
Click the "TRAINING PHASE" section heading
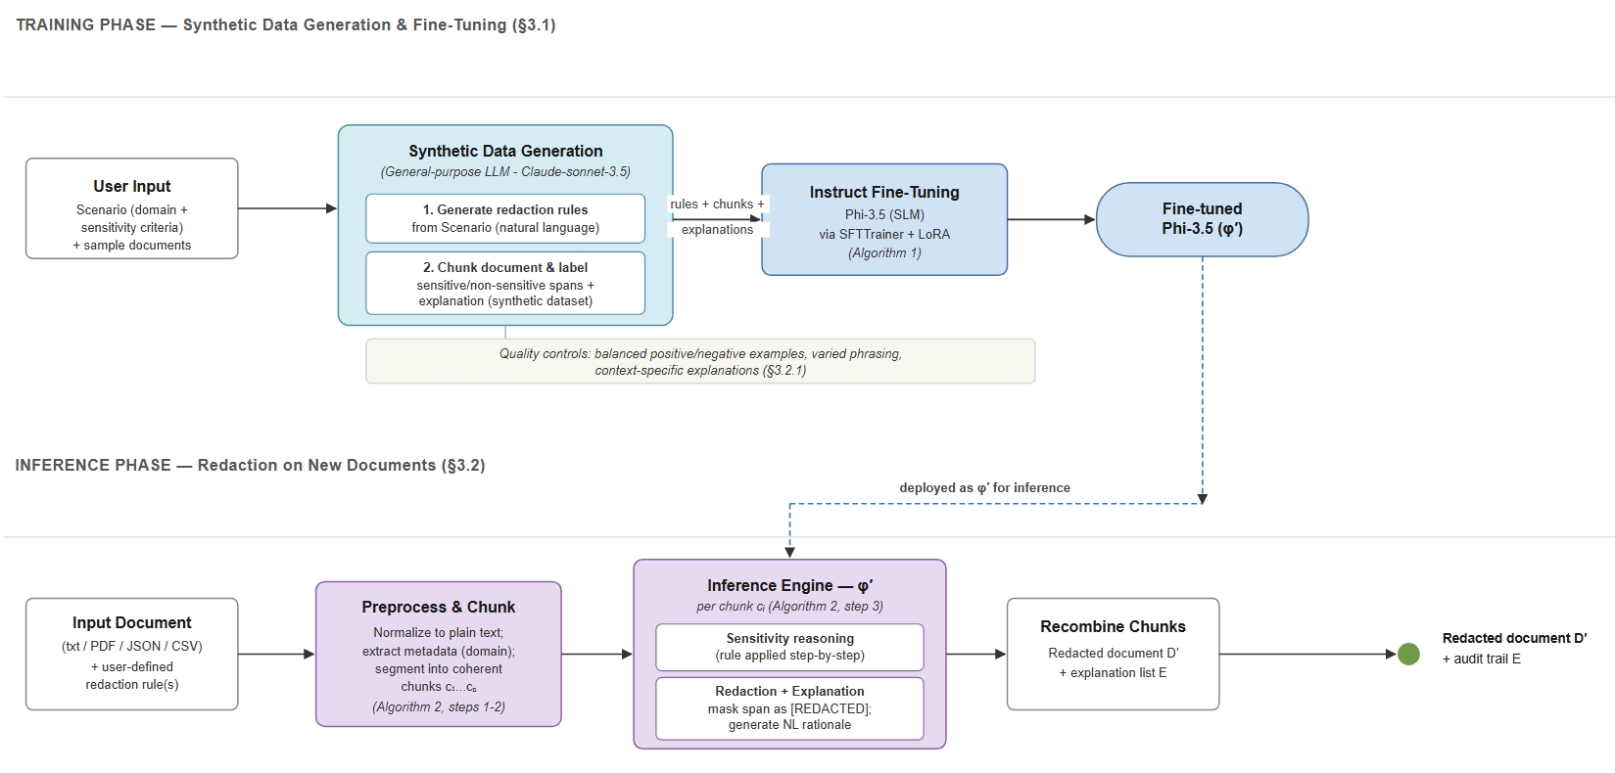(x=286, y=25)
